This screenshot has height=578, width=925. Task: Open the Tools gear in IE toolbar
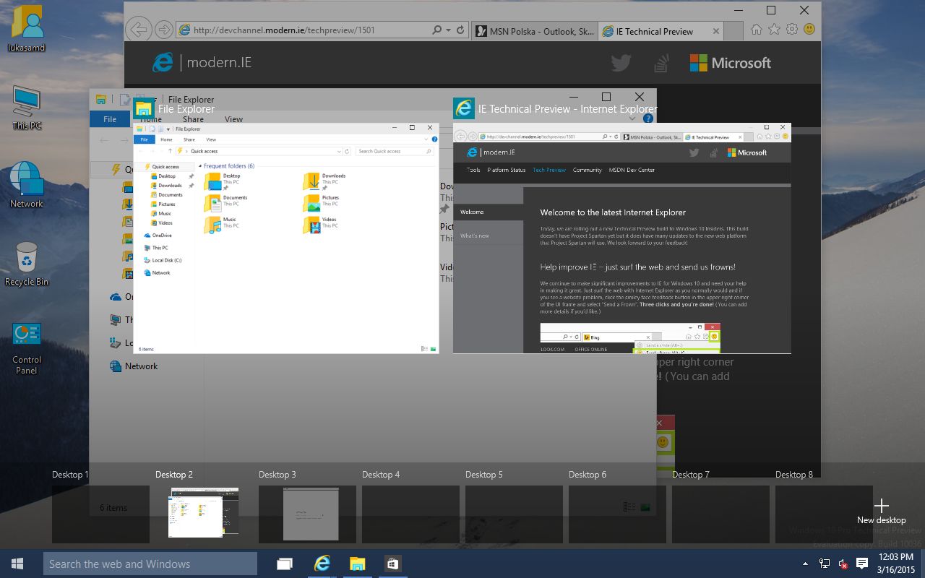792,30
